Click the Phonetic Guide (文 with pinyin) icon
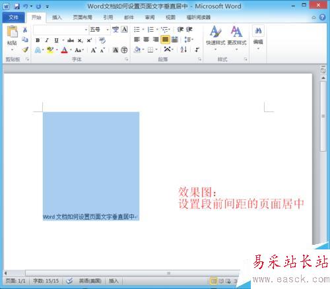This screenshot has height=289, width=330. [115, 30]
